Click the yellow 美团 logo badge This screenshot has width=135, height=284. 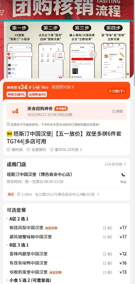[10, 134]
